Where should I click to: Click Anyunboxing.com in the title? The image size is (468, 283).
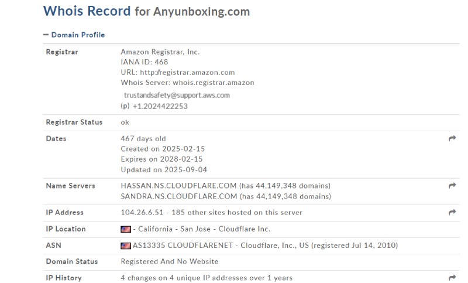(x=201, y=12)
